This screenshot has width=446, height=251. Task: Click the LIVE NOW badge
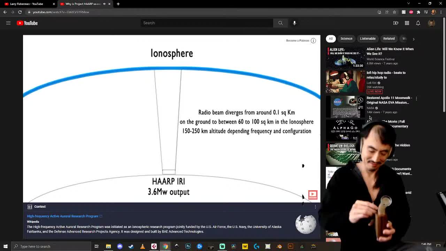[x=375, y=91]
